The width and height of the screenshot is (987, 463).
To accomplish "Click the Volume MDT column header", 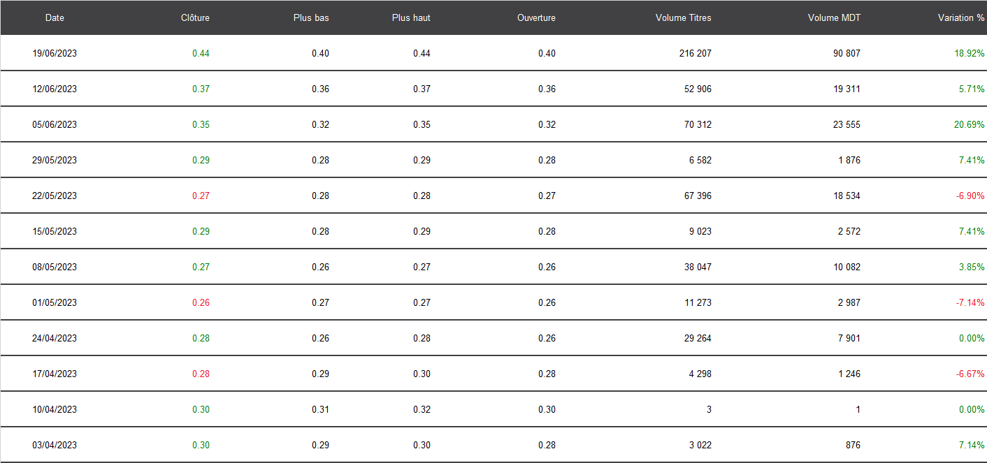I will tap(834, 17).
